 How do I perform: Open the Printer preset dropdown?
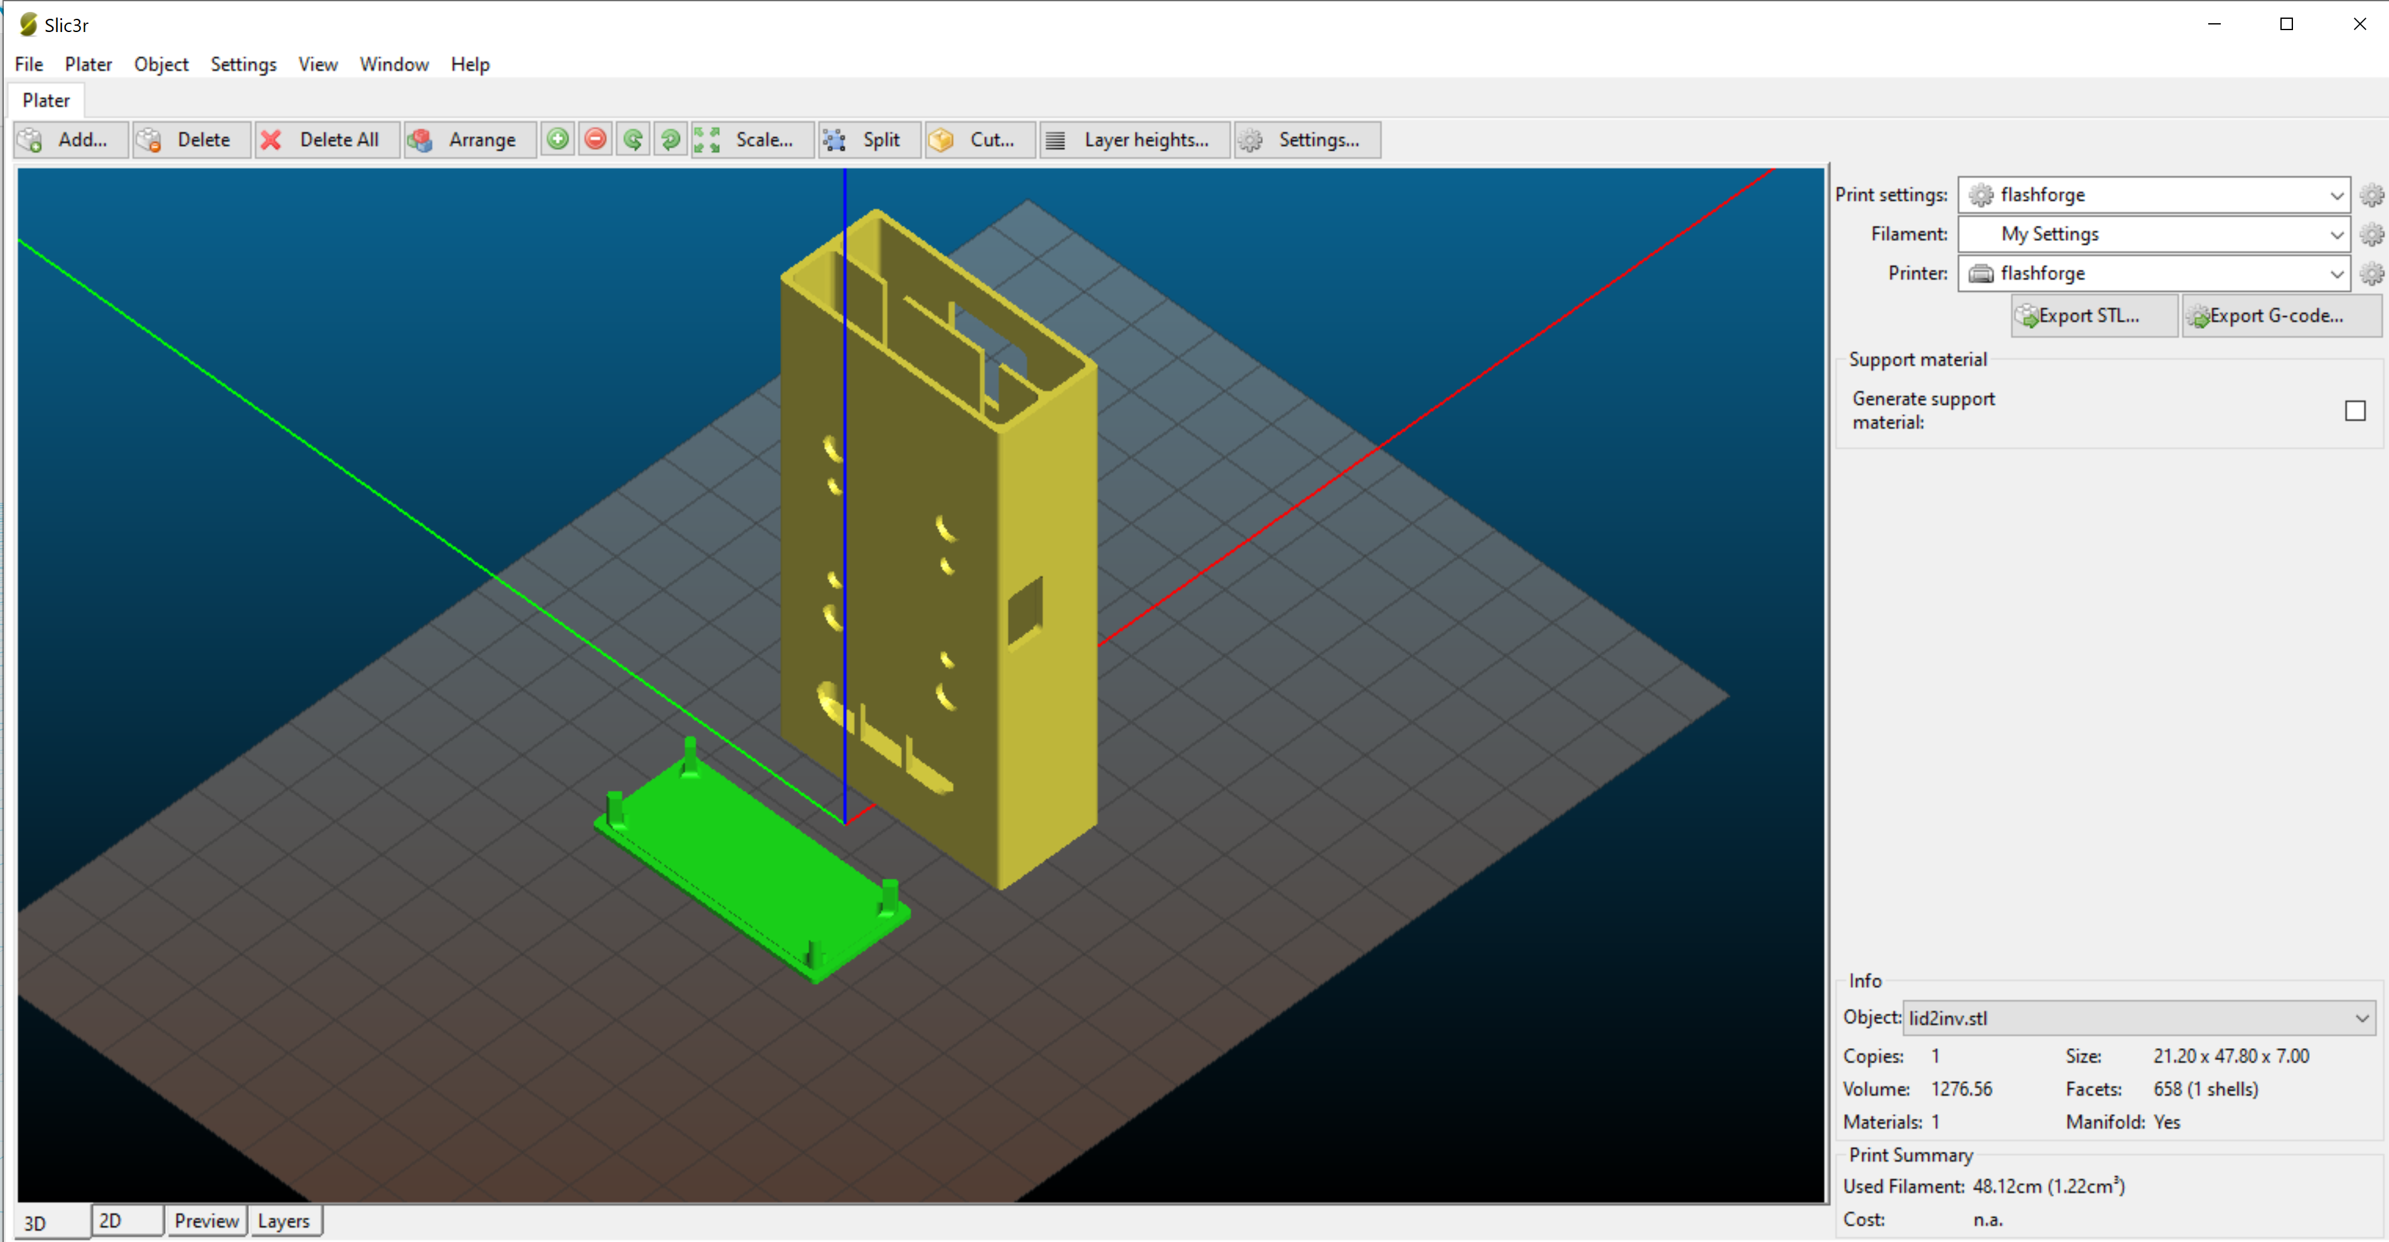[x=2154, y=274]
